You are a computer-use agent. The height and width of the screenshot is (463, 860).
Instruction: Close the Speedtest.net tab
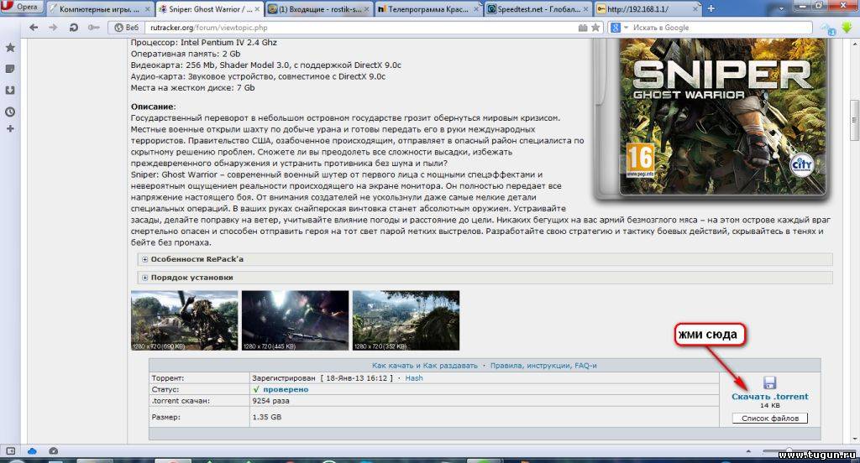[x=586, y=9]
